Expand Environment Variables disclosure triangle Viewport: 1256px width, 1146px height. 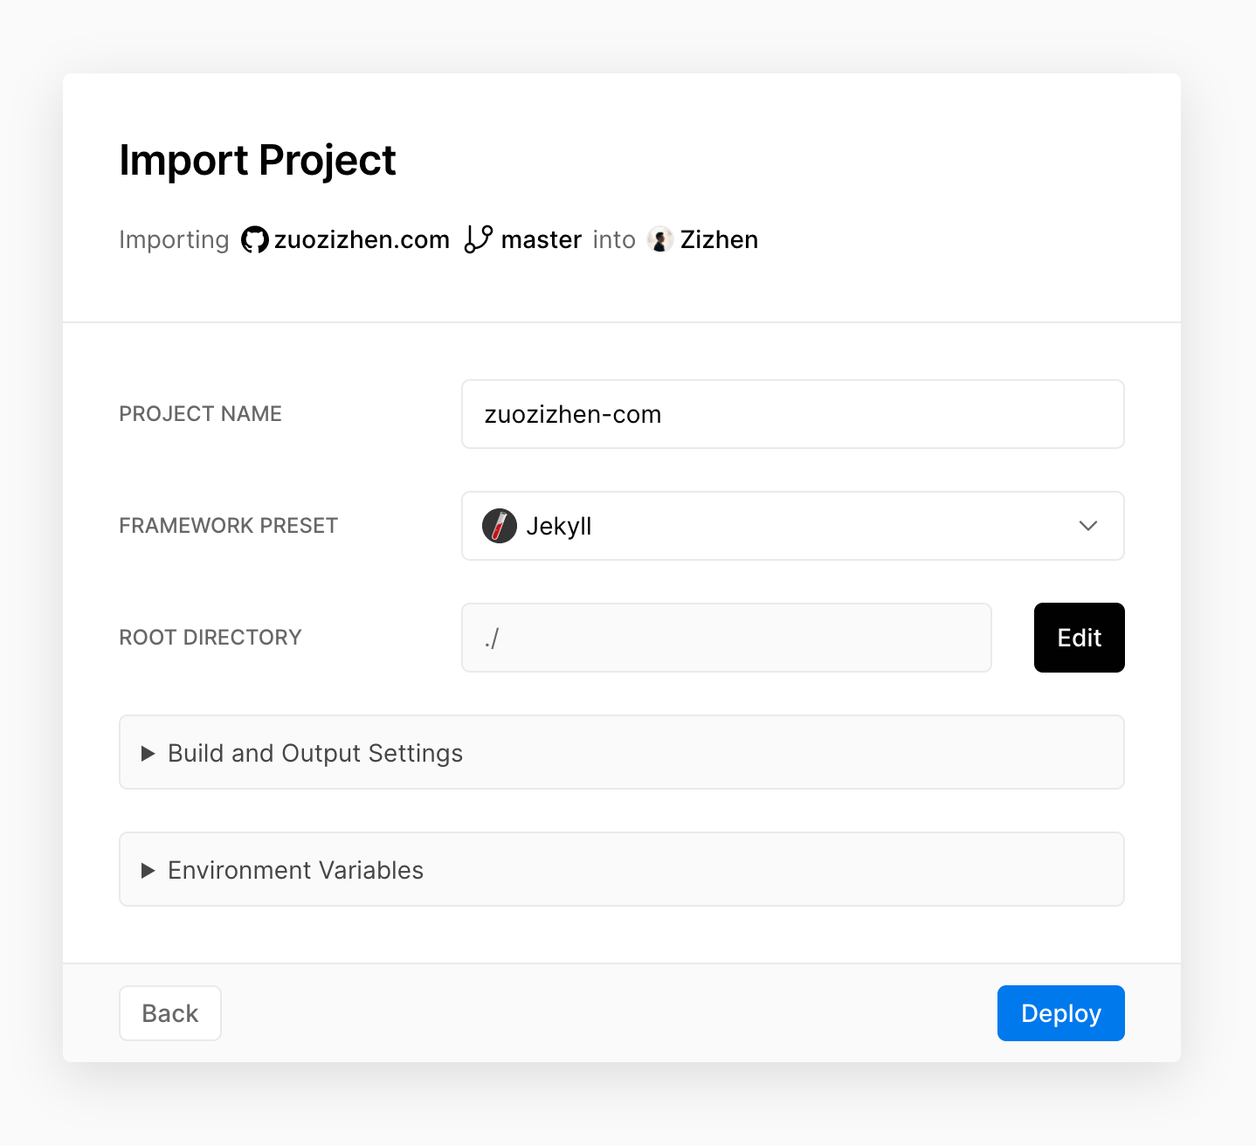point(148,870)
